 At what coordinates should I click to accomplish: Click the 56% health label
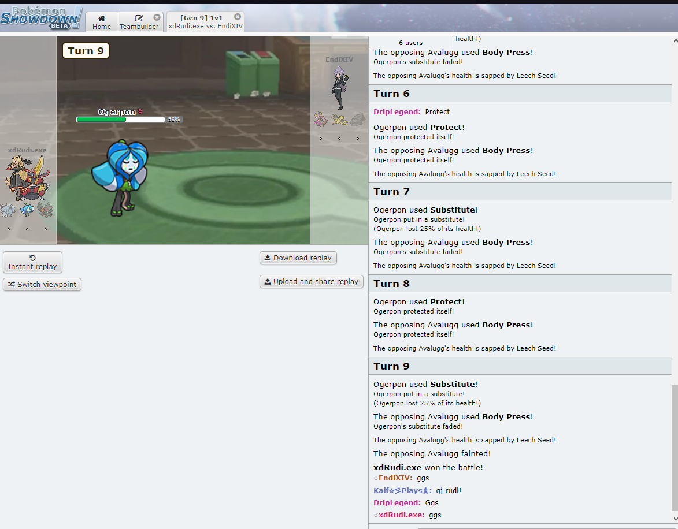coord(174,120)
